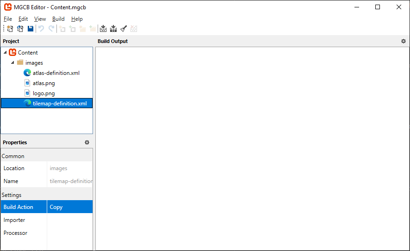The width and height of the screenshot is (410, 251).
Task: Click the Project panel title
Action: click(x=11, y=41)
